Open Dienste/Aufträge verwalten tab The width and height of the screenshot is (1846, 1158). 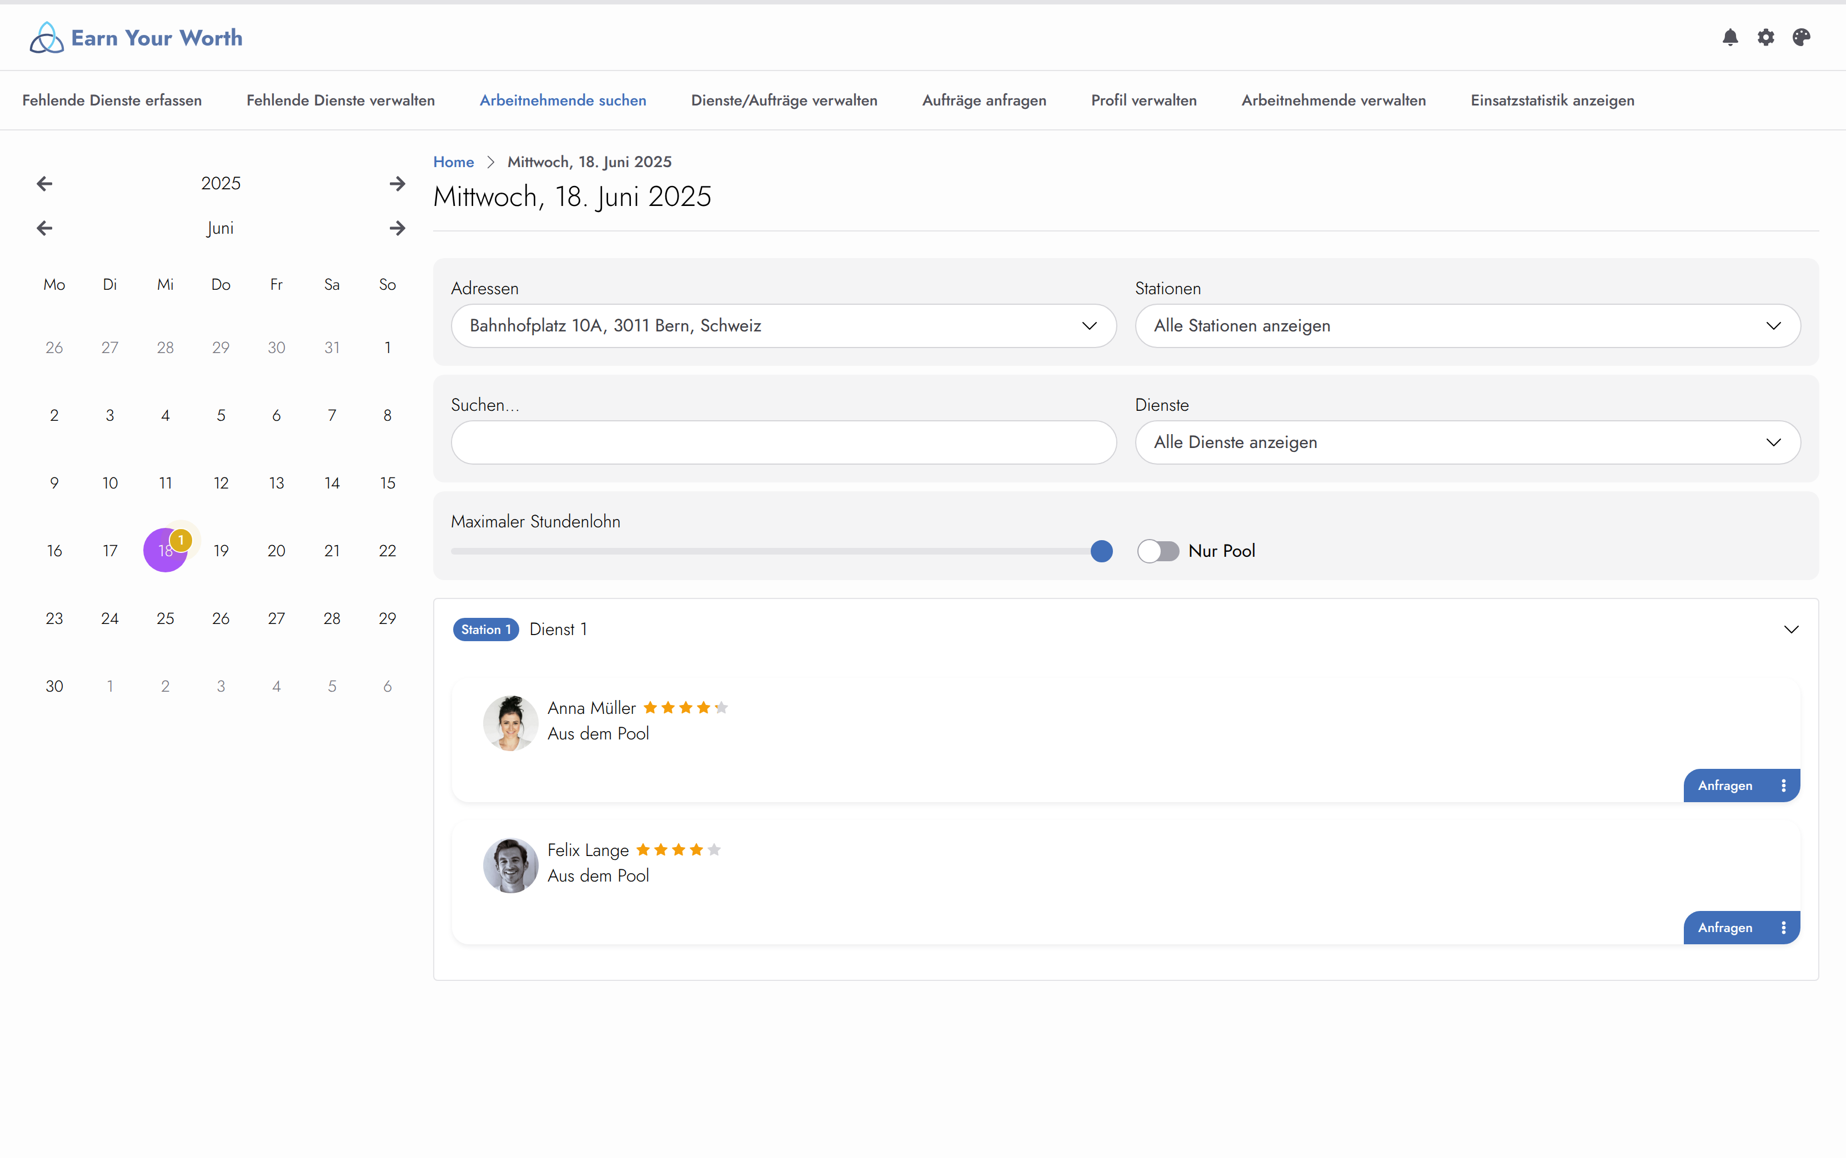tap(784, 100)
